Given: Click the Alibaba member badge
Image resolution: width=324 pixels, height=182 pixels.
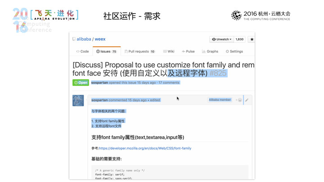Looking at the screenshot, I should pos(220,100).
